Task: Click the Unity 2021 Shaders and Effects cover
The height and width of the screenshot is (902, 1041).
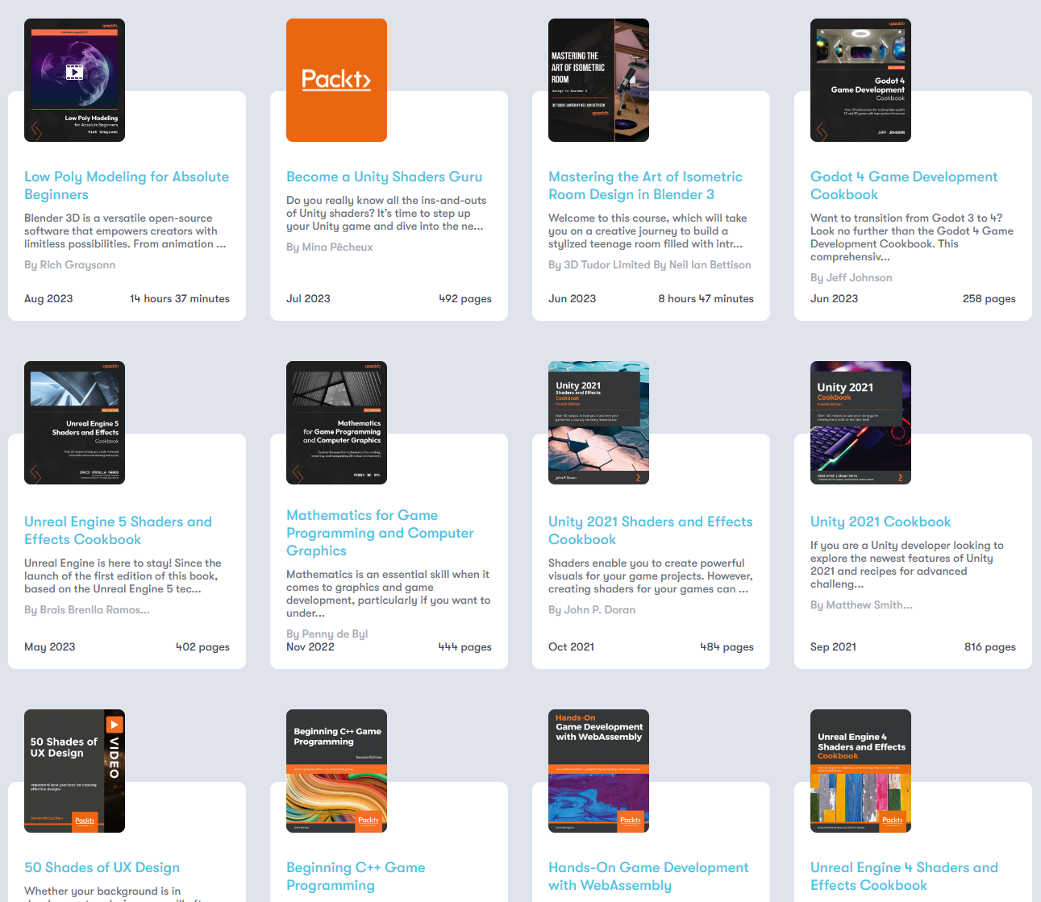Action: pyautogui.click(x=598, y=422)
